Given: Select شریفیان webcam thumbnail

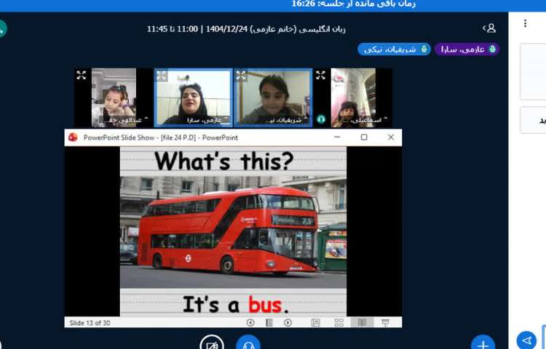Looking at the screenshot, I should coord(273,97).
